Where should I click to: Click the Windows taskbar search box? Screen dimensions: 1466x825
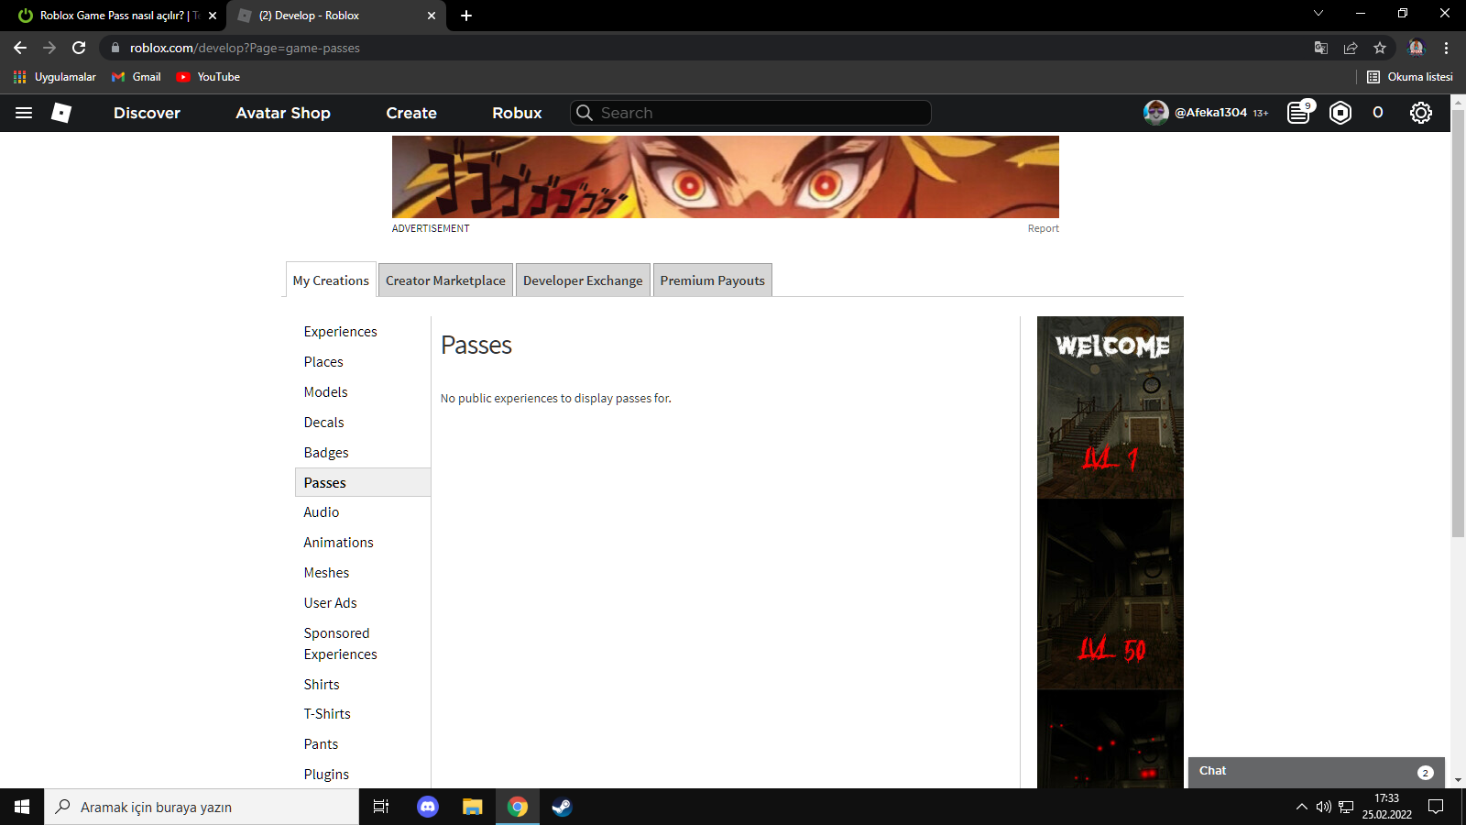tap(202, 807)
